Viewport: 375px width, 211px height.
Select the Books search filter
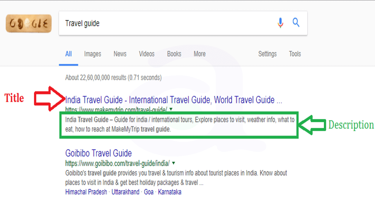click(x=174, y=54)
